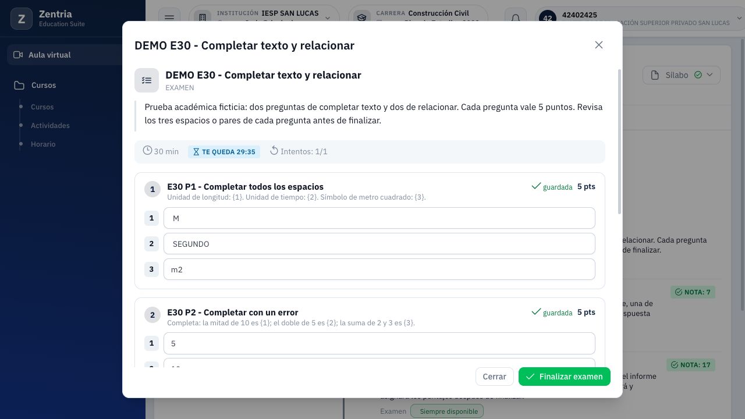Click the question number 2 badge
This screenshot has width=745, height=419.
pos(152,315)
